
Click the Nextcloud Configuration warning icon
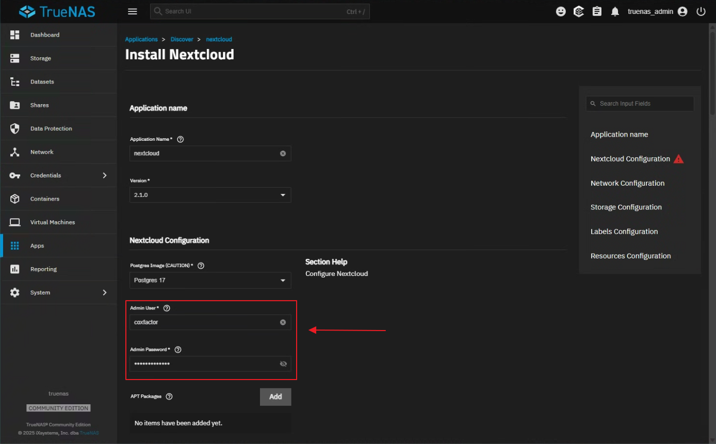tap(679, 159)
